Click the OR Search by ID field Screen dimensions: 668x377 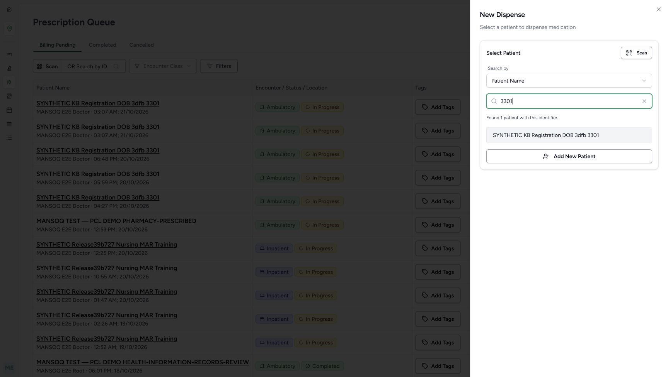click(x=93, y=66)
